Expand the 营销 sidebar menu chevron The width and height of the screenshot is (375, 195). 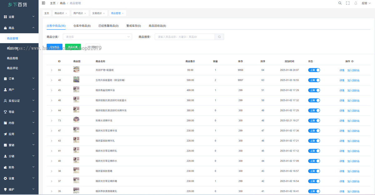click(33, 145)
